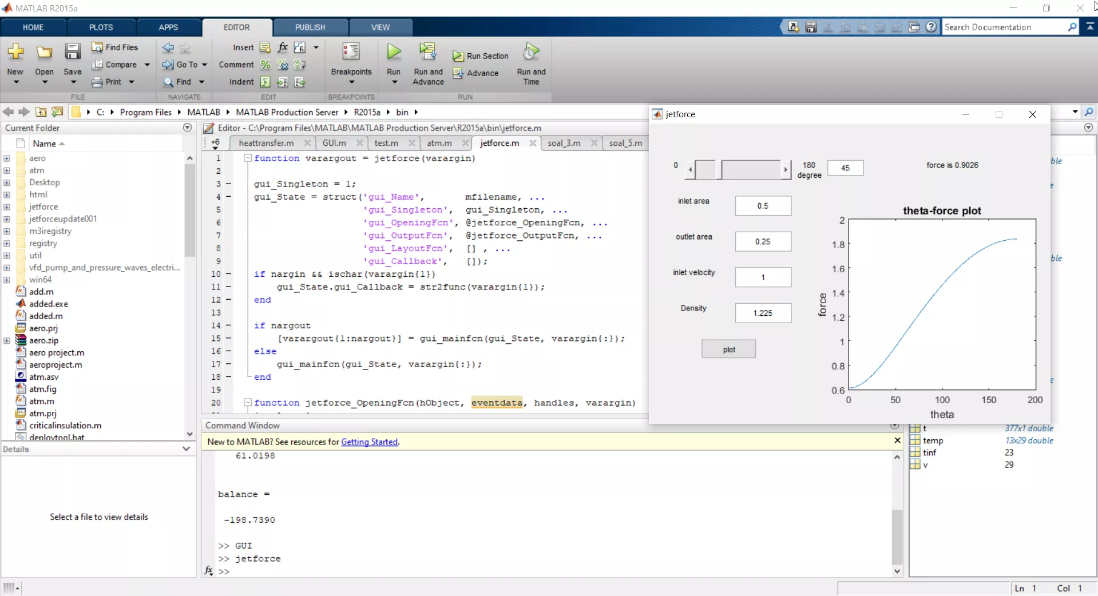1098x596 pixels.
Task: Click Insert section icon
Action: coord(265,47)
